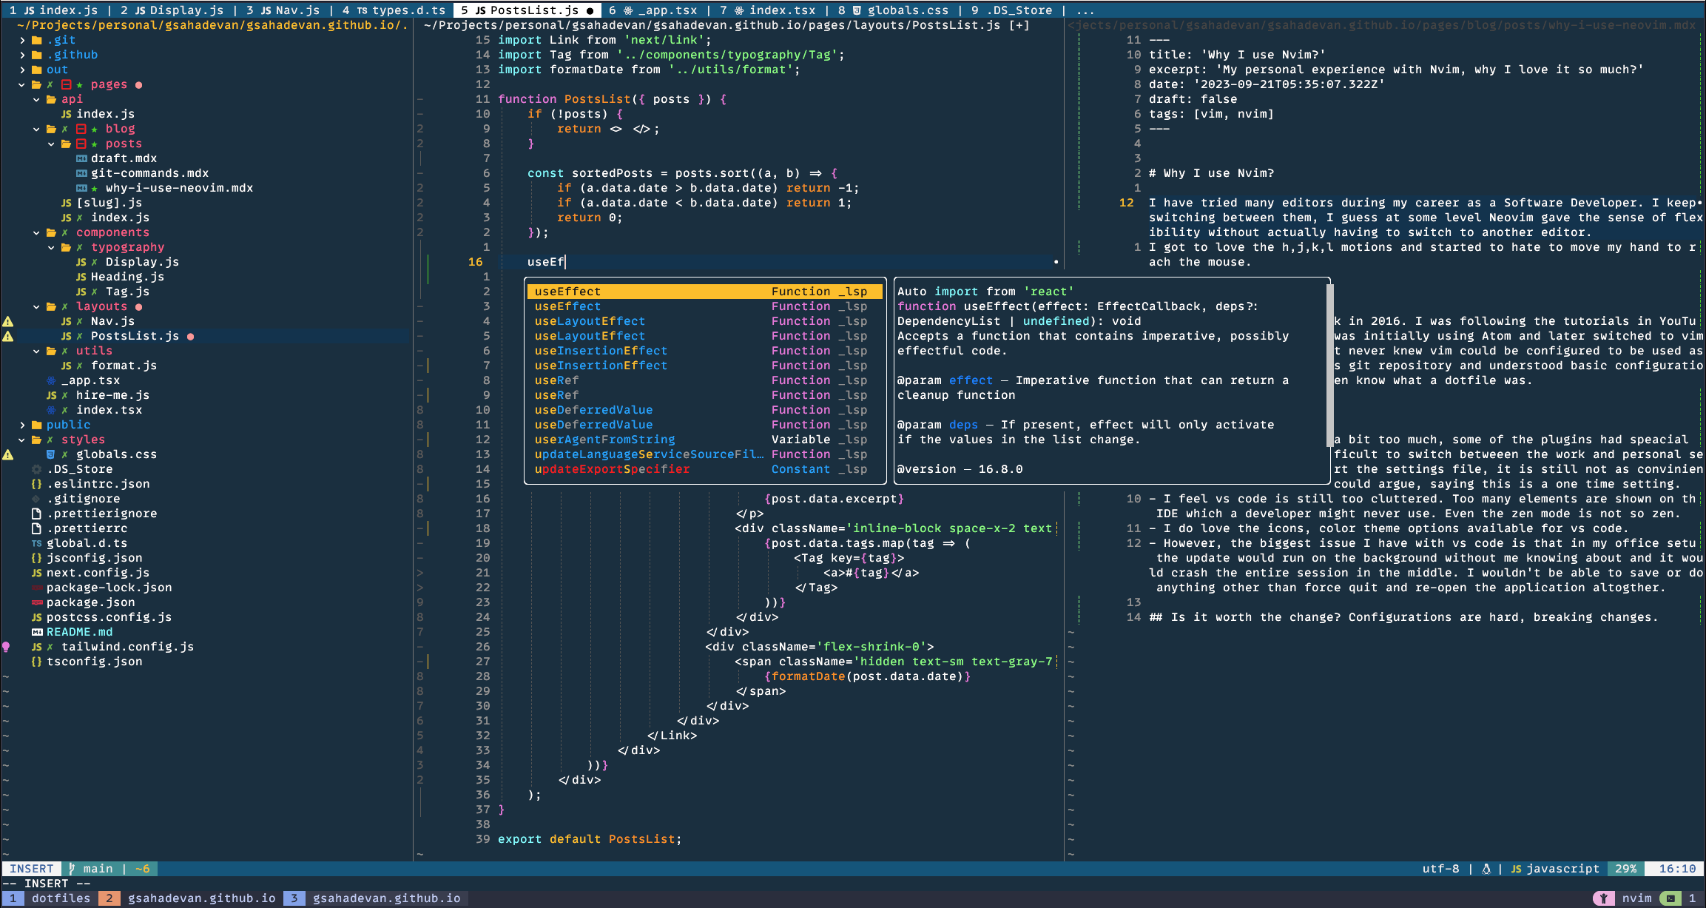
Task: Click JS icon next to PostsList.js
Action: click(67, 336)
